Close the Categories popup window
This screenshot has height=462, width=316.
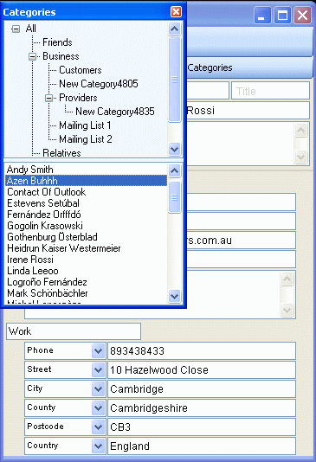tap(177, 12)
